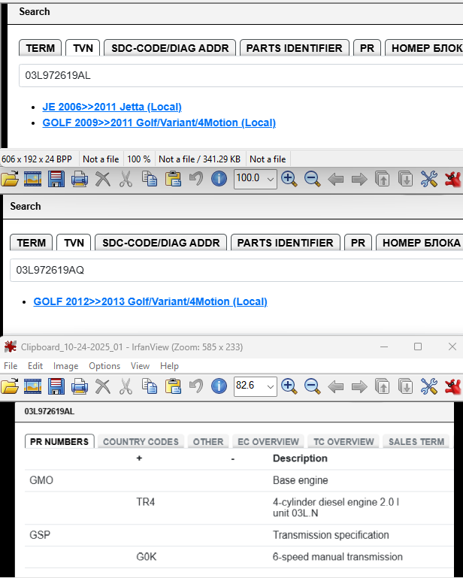Open the Edit menu
This screenshot has height=578, width=463.
35,366
